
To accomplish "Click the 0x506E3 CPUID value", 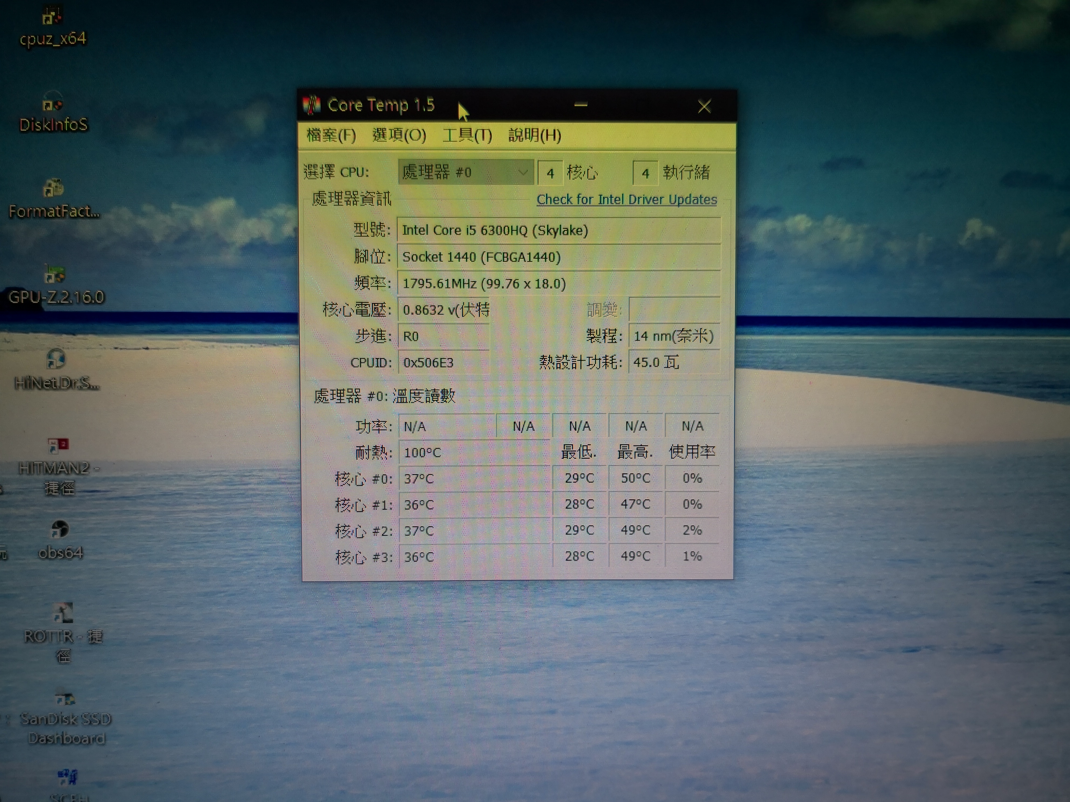I will [444, 362].
